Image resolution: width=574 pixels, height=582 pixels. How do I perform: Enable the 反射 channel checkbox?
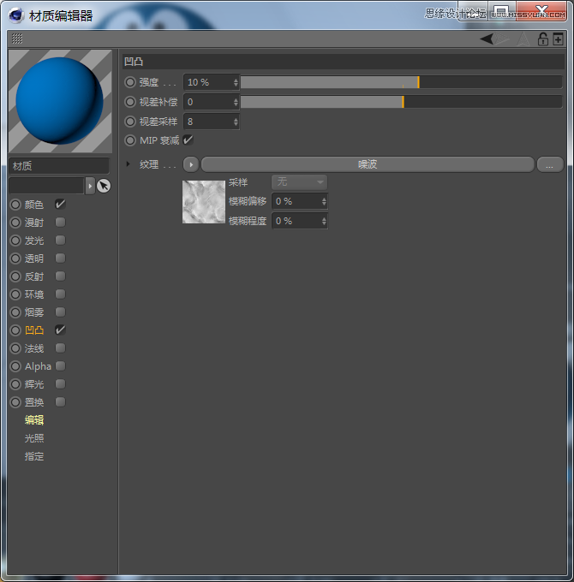pos(60,276)
